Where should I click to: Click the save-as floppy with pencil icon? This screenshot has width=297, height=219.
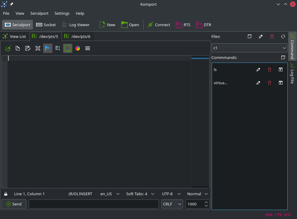pyautogui.click(x=28, y=48)
